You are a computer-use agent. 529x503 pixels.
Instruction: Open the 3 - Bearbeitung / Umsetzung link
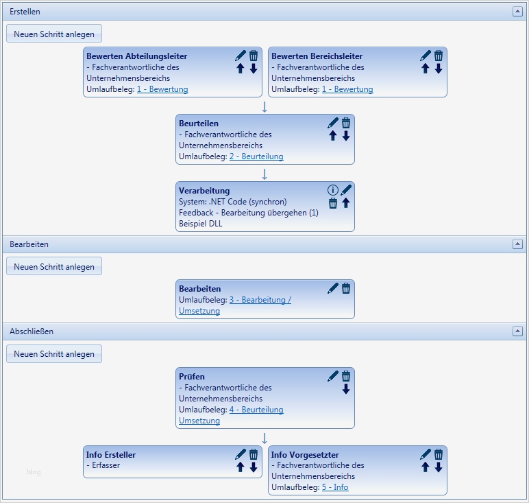(x=235, y=305)
